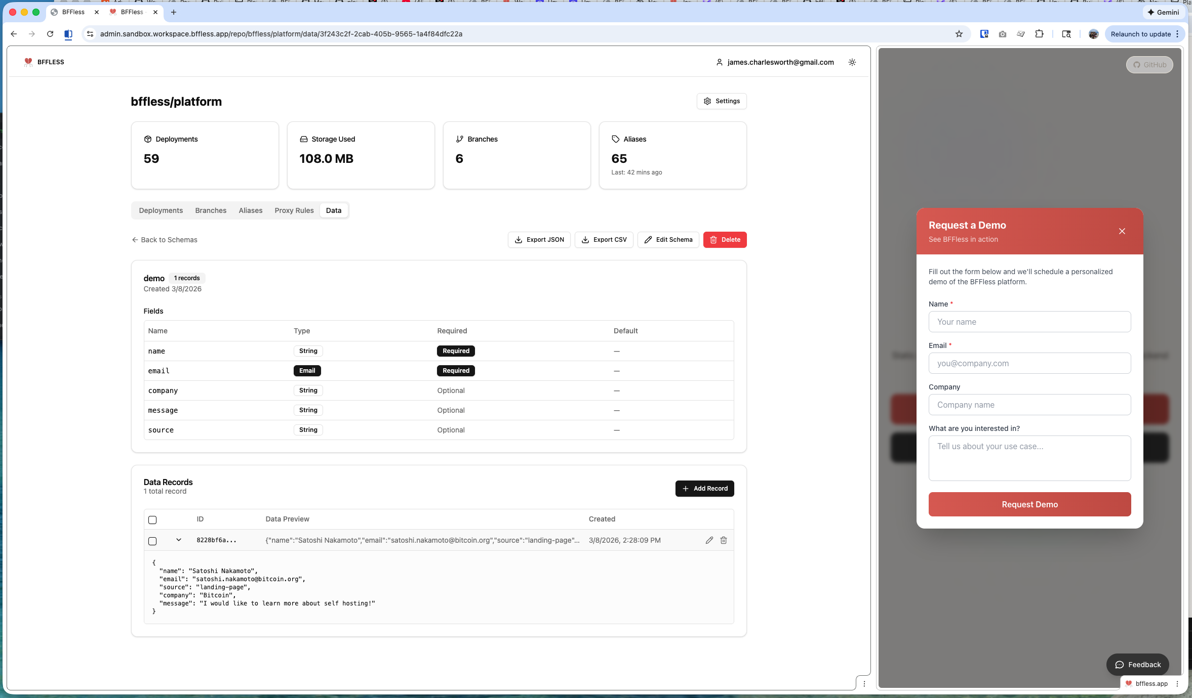
Task: Open the Feedback chat bubble
Action: [1137, 665]
